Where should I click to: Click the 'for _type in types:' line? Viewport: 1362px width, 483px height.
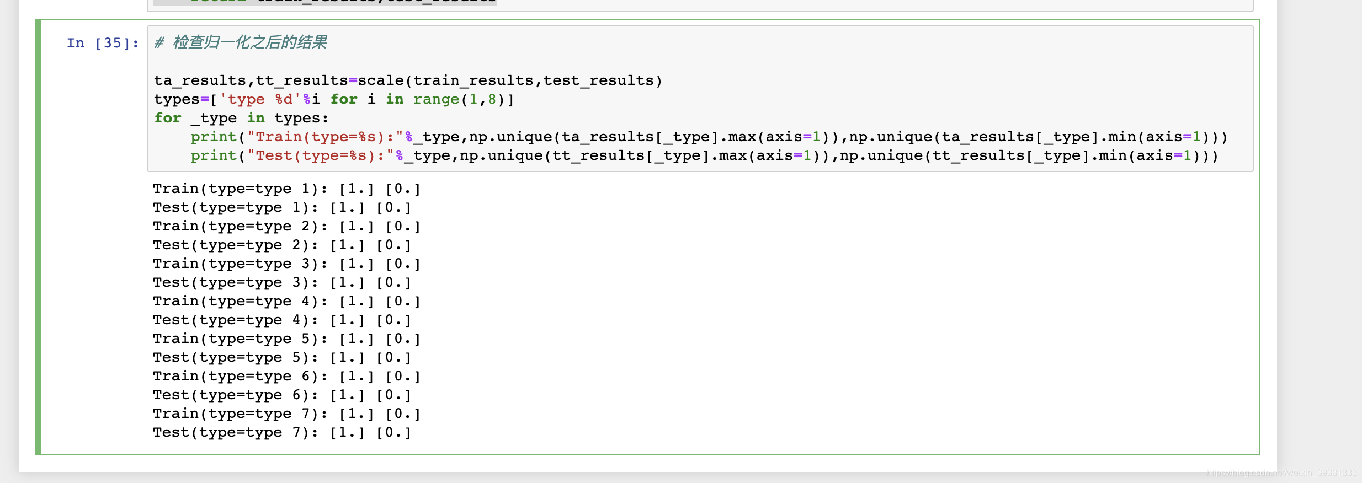coord(241,118)
